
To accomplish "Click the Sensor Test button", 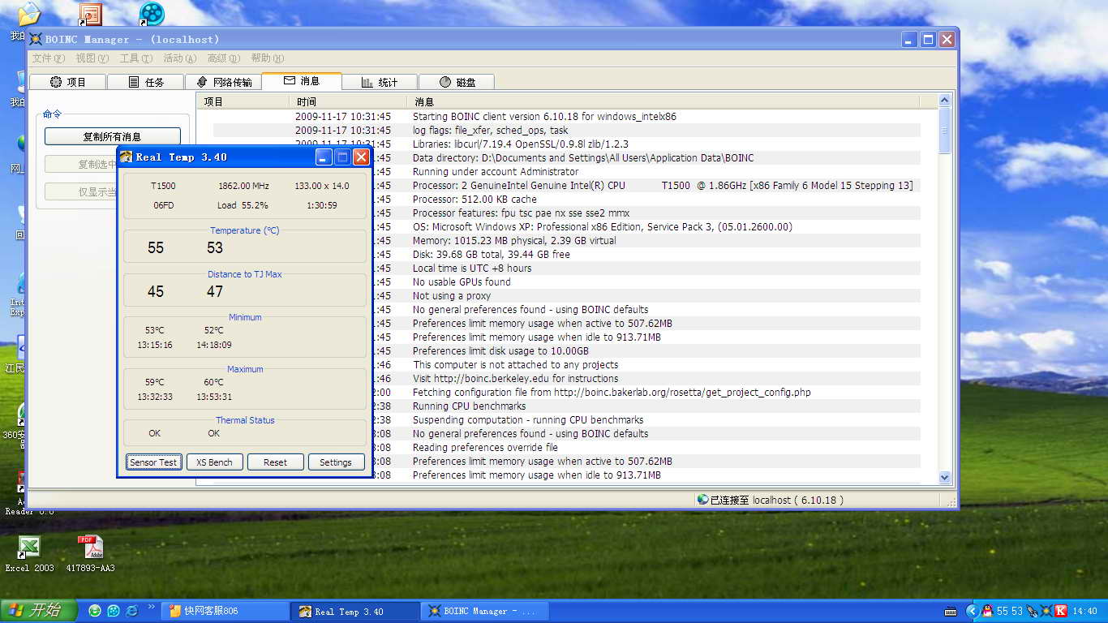I will [x=153, y=462].
